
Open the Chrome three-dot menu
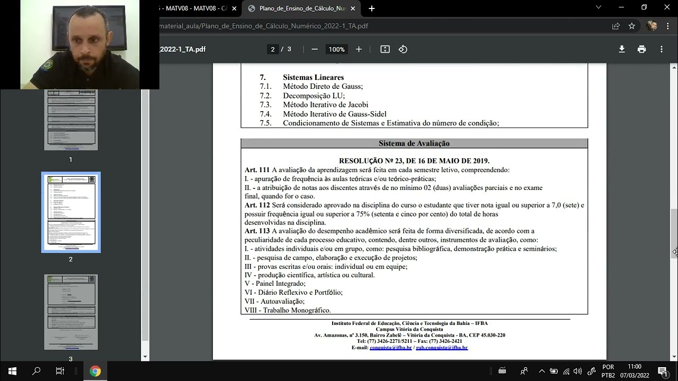(x=667, y=26)
